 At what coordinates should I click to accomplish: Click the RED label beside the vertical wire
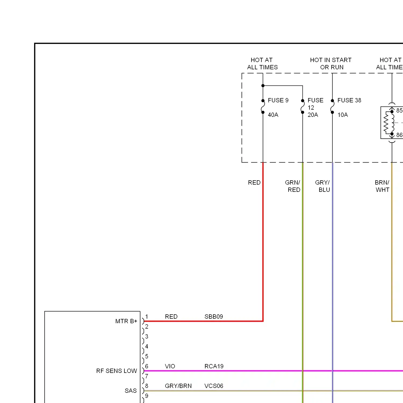pyautogui.click(x=254, y=182)
